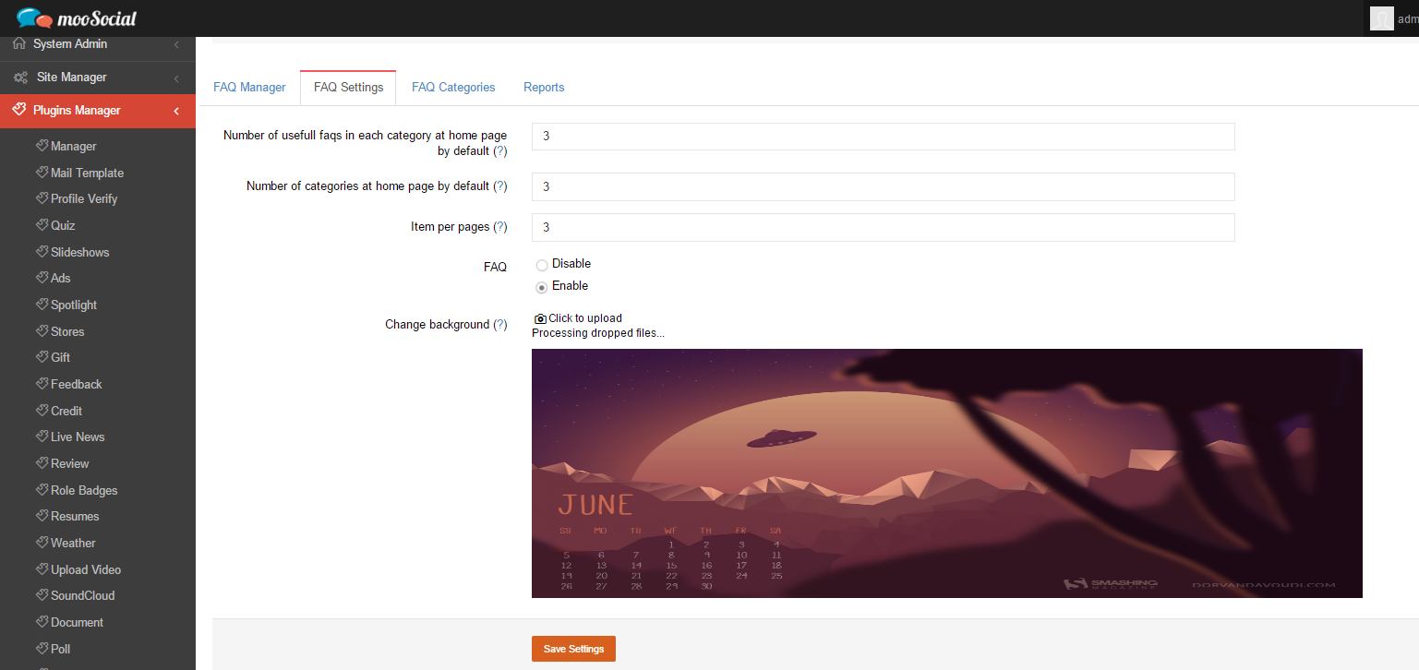Open the Live News sidebar link
The image size is (1419, 670).
[78, 437]
